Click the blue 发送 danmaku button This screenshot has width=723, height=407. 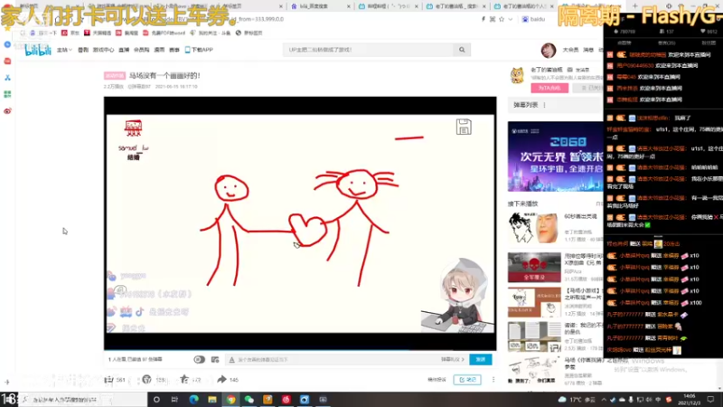pyautogui.click(x=481, y=359)
